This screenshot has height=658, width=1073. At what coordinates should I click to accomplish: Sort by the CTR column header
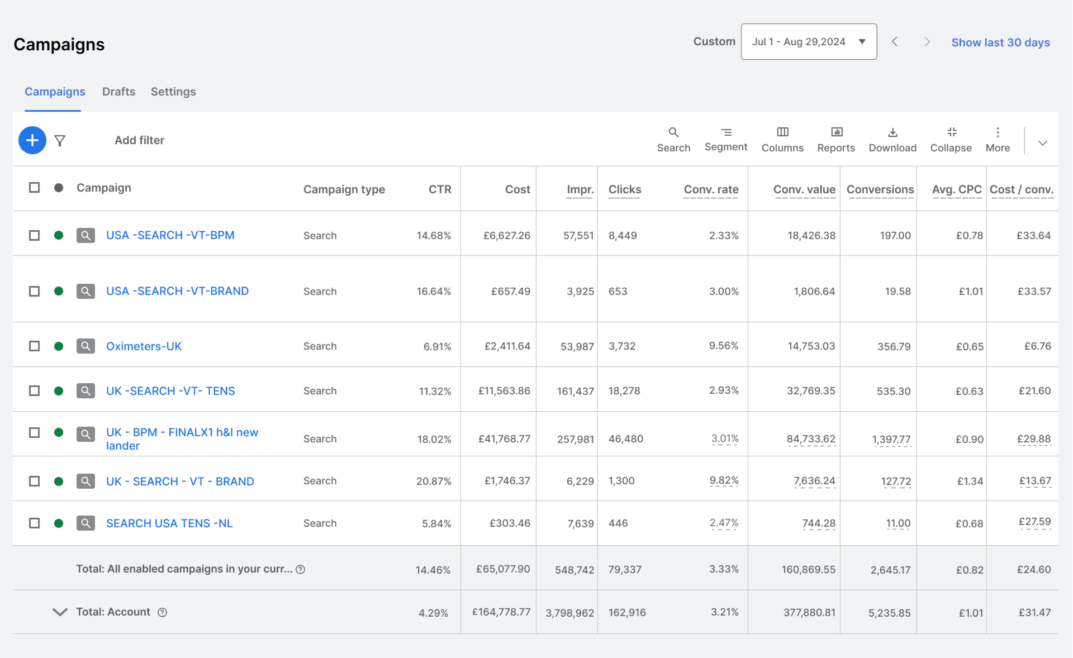[440, 189]
